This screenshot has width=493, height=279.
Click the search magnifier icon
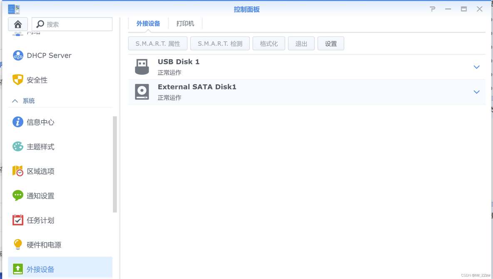pyautogui.click(x=40, y=24)
